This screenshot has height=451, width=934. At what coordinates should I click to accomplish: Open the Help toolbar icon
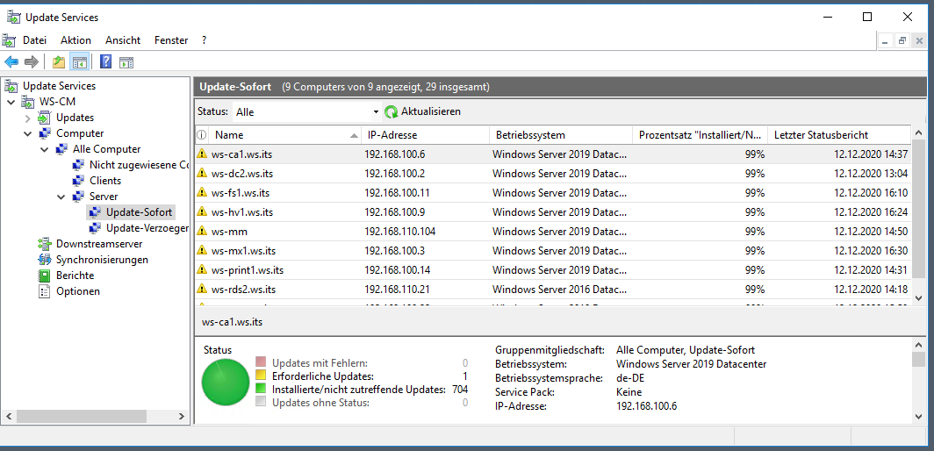tap(106, 61)
